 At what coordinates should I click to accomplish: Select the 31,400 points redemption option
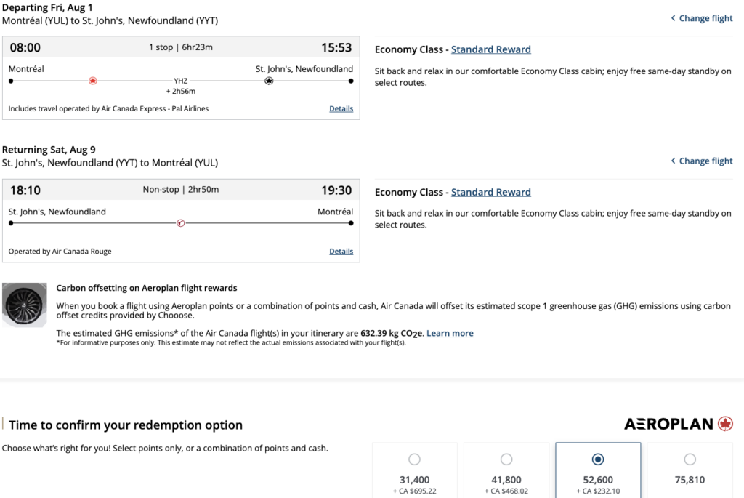(x=414, y=459)
